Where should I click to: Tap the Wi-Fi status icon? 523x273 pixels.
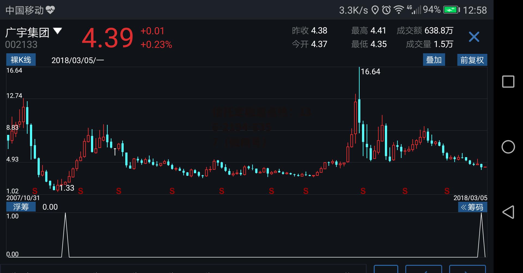point(399,10)
